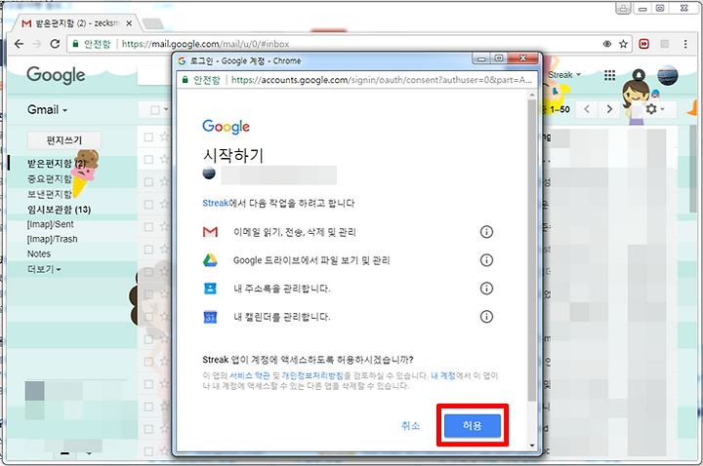
Task: Open select-all dropdown arrow in Gmail toolbar
Action: coord(166,109)
